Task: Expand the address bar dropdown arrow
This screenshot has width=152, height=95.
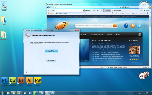Action: [116, 7]
